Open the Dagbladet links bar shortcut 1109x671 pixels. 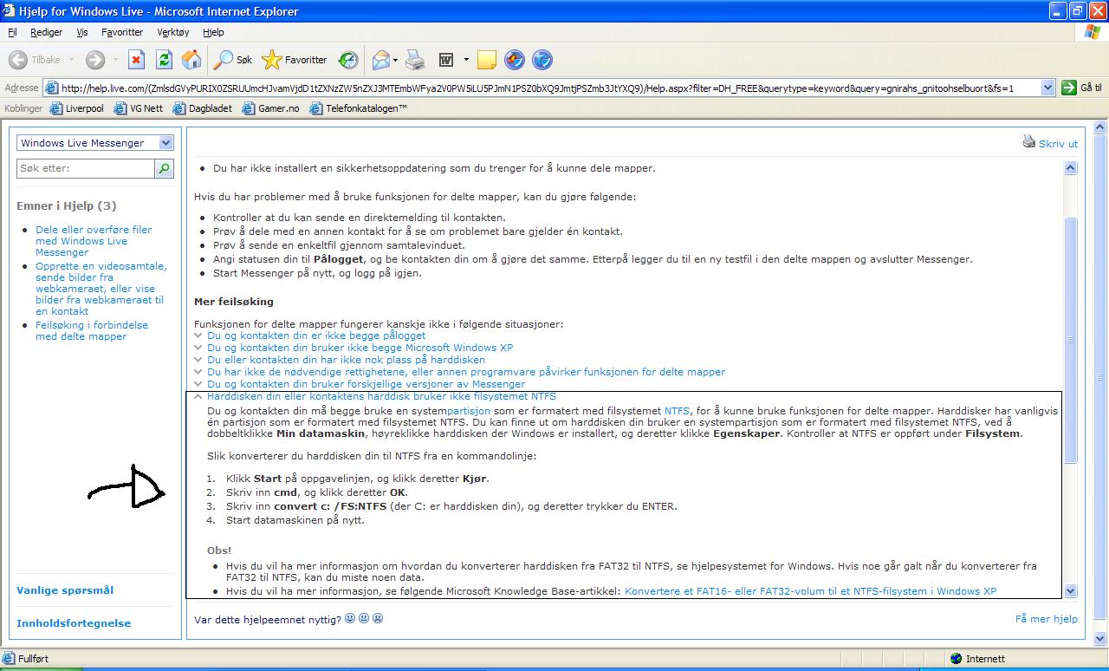tap(202, 108)
